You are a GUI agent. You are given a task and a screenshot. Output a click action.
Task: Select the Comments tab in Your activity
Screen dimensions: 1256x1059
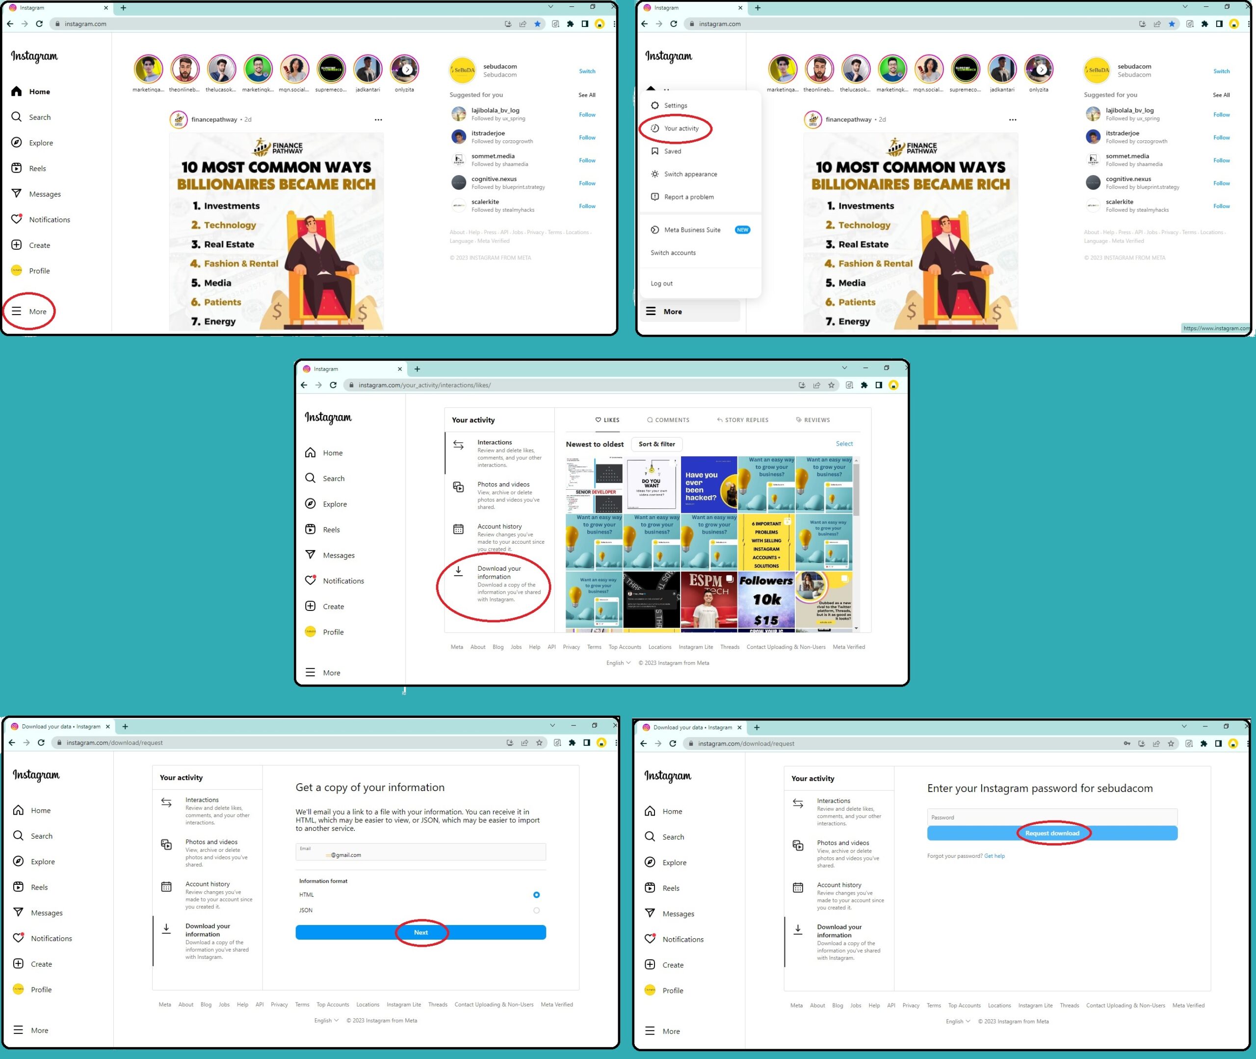(668, 419)
